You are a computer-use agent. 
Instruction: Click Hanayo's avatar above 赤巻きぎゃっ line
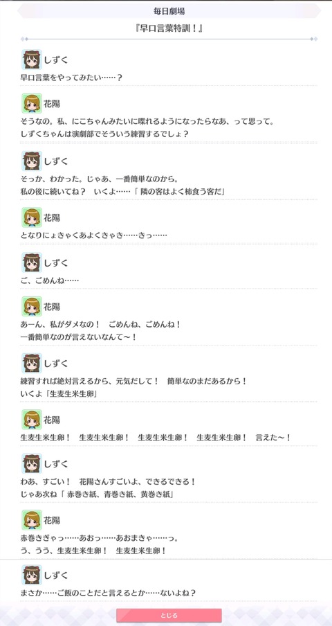pos(32,520)
